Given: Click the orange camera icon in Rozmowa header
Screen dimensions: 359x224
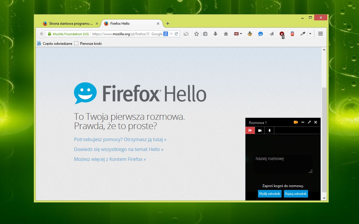Looking at the screenshot, I should [296, 122].
